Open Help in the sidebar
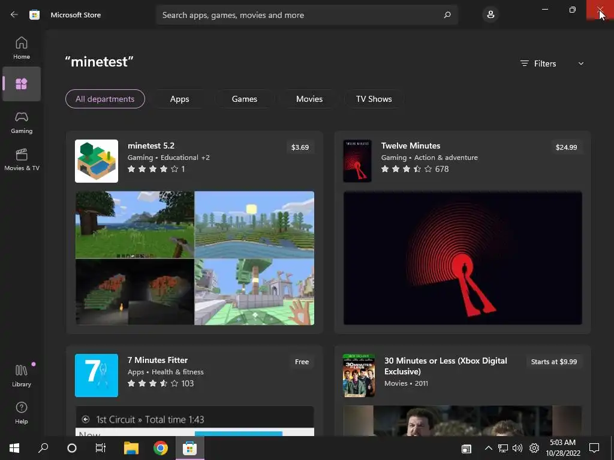This screenshot has width=614, height=460. (x=22, y=413)
